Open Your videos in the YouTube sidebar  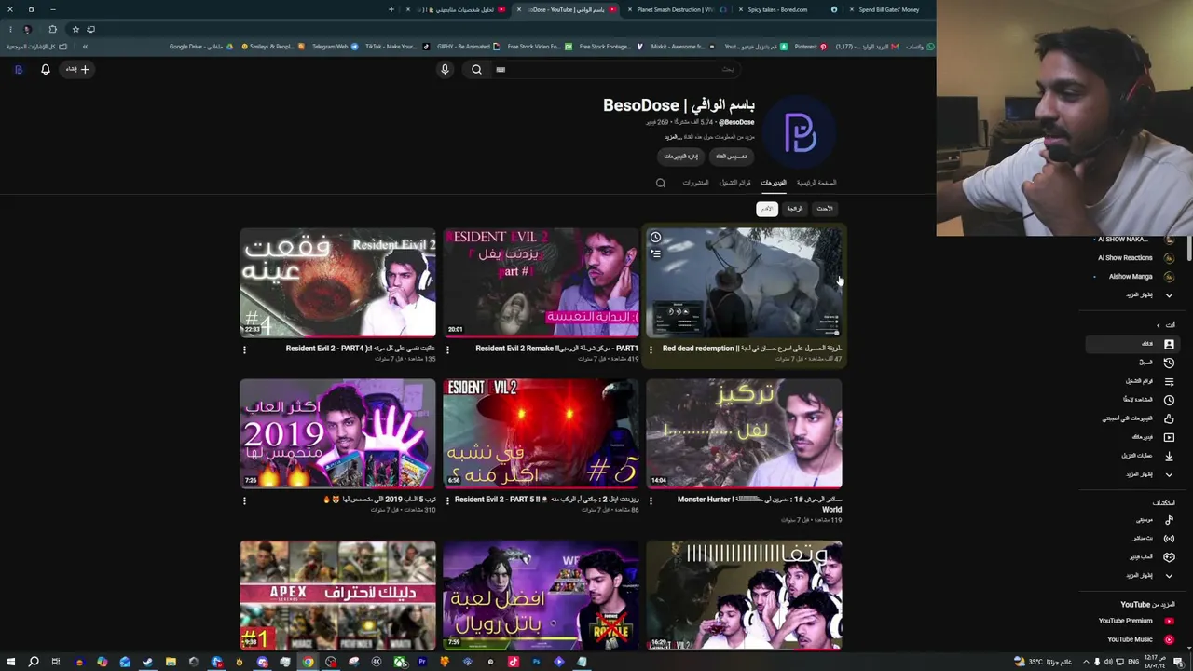pos(1133,437)
